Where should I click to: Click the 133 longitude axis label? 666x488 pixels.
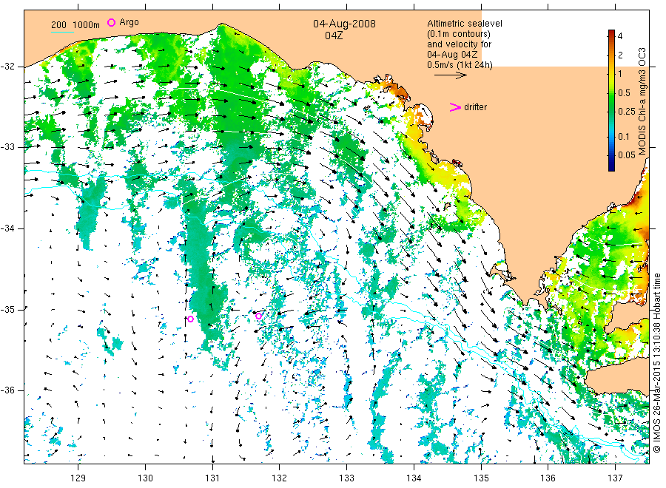[x=346, y=475]
